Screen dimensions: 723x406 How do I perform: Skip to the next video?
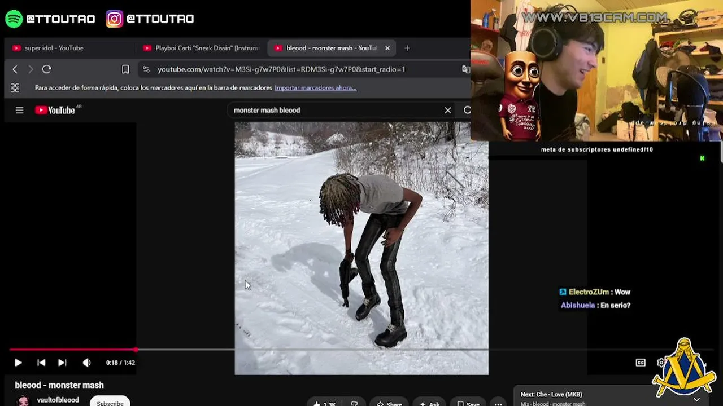(x=62, y=363)
